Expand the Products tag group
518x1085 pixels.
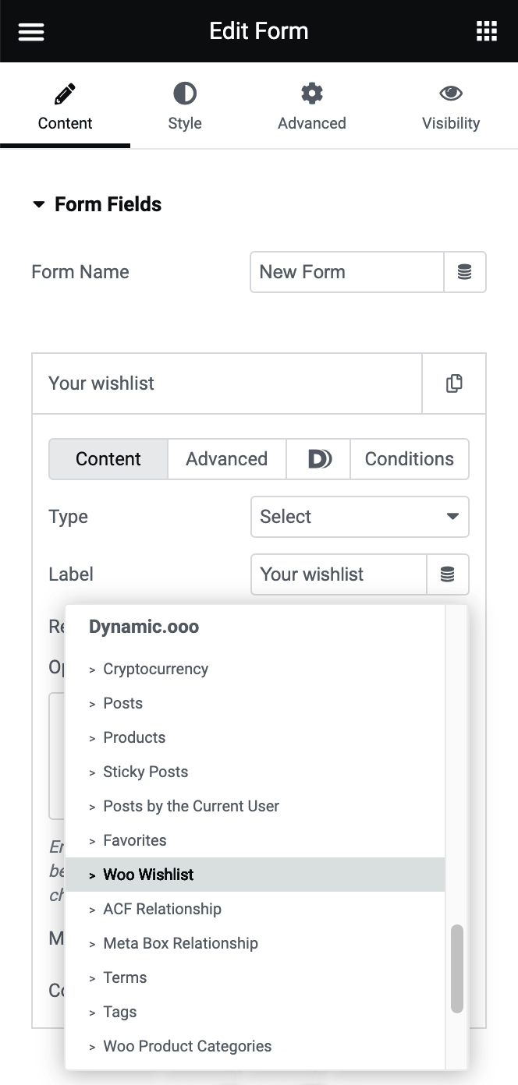pos(134,737)
